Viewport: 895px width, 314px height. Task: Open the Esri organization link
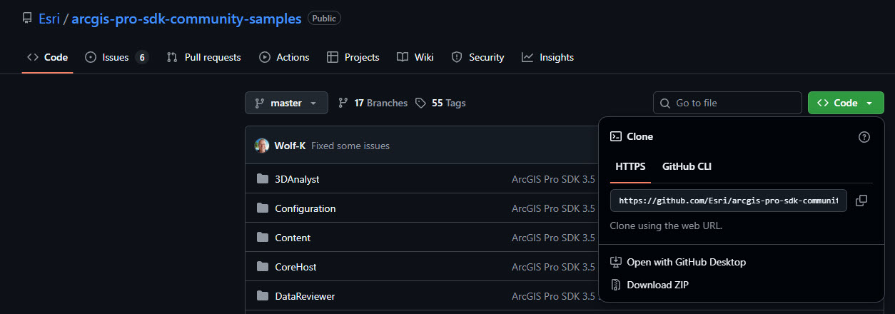click(49, 19)
